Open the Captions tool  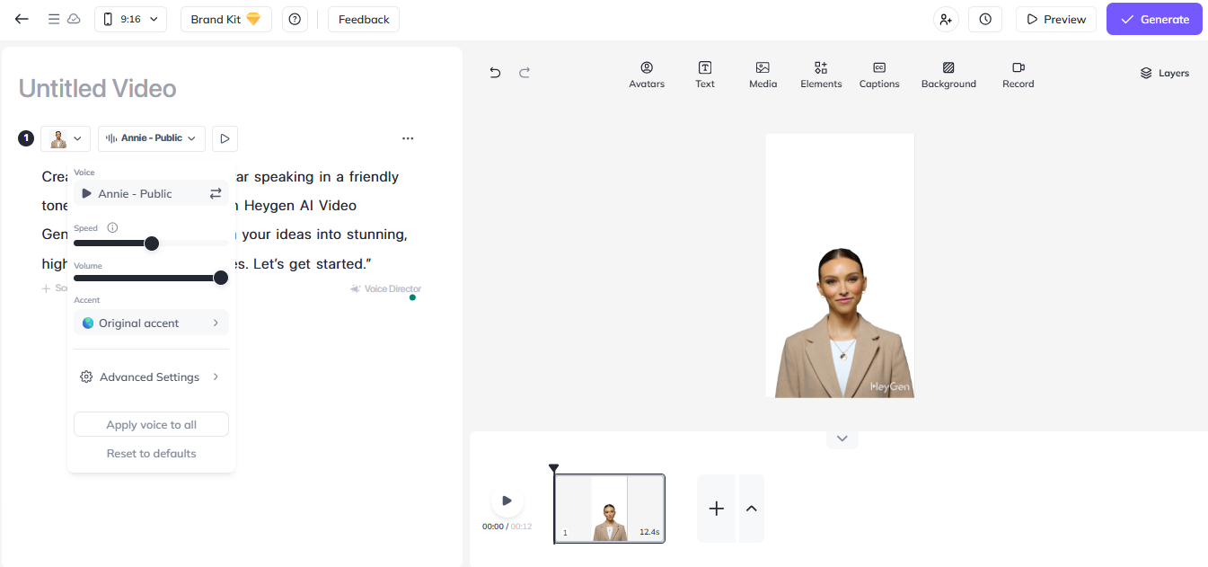[878, 74]
